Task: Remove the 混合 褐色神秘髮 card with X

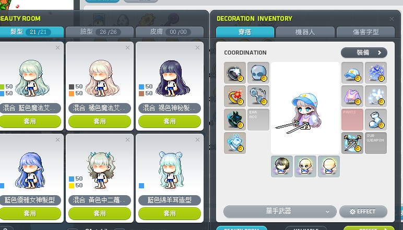Action: pos(197,48)
